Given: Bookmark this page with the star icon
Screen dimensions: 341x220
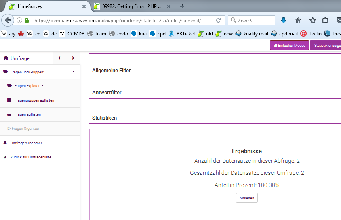Looking at the screenshot, I should (x=312, y=20).
